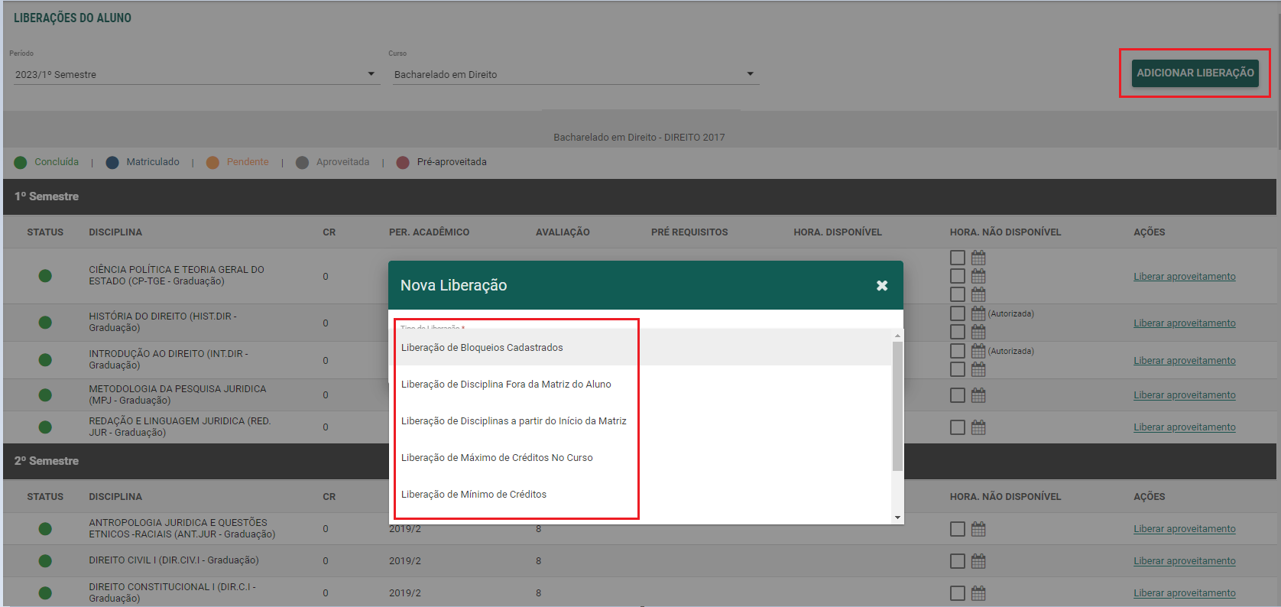
Task: Click DIREITO CIVIL I (DIR.CIV.I - Graduação) discipline name
Action: pyautogui.click(x=174, y=560)
